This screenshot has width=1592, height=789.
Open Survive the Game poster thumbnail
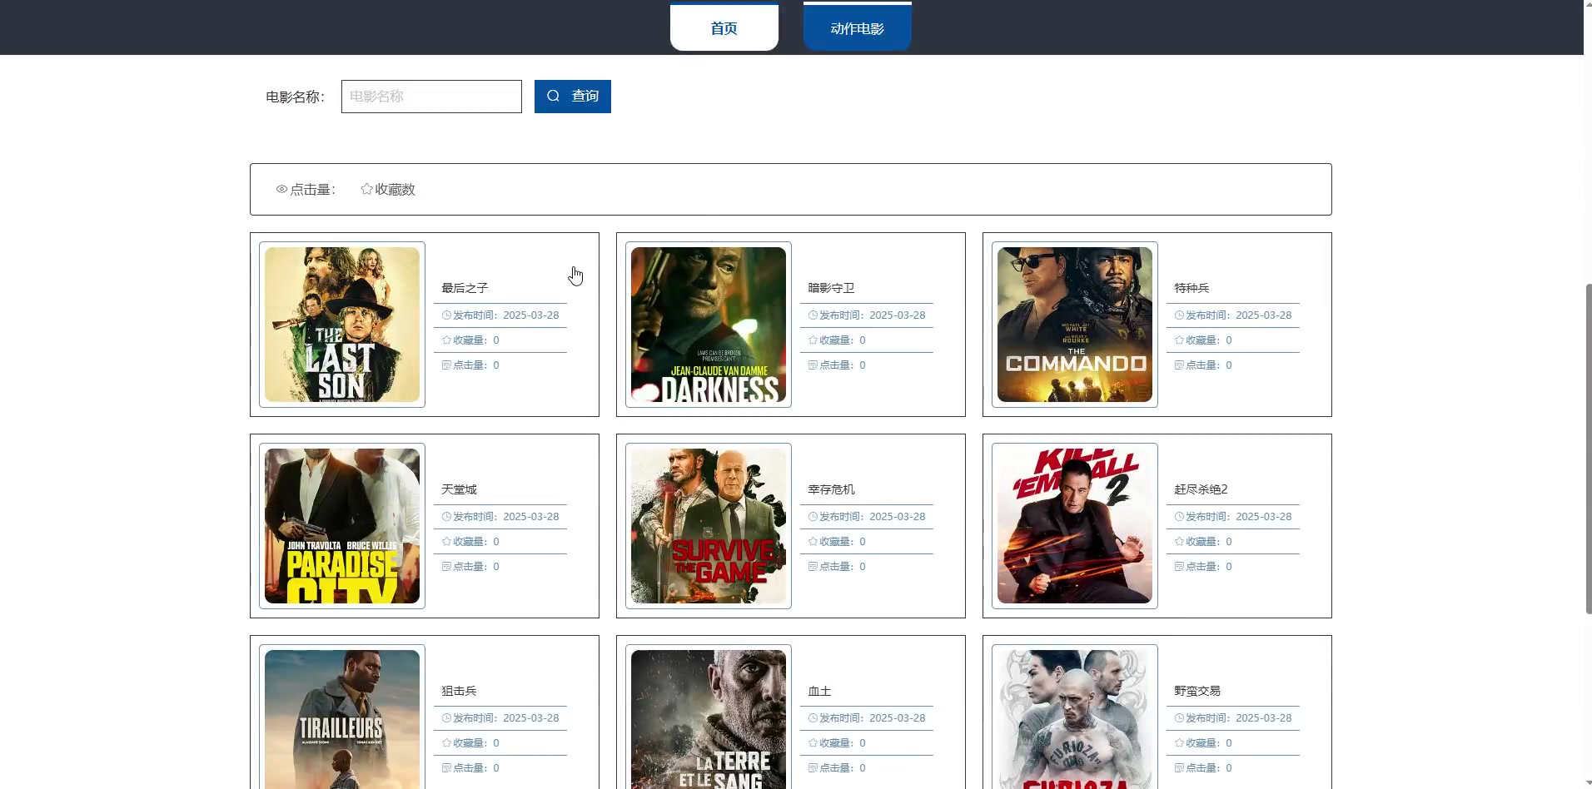[x=709, y=526]
